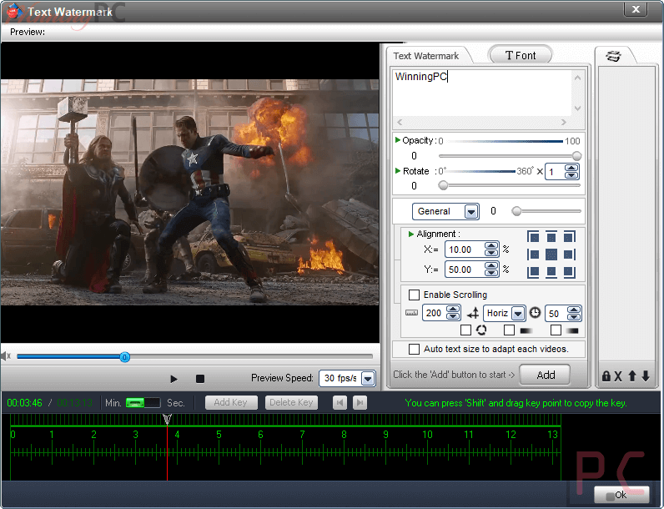Open the Font tab

(x=521, y=55)
